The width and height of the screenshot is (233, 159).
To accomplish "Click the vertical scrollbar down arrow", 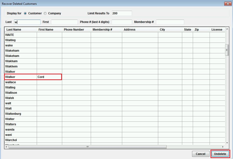I will 227,143.
